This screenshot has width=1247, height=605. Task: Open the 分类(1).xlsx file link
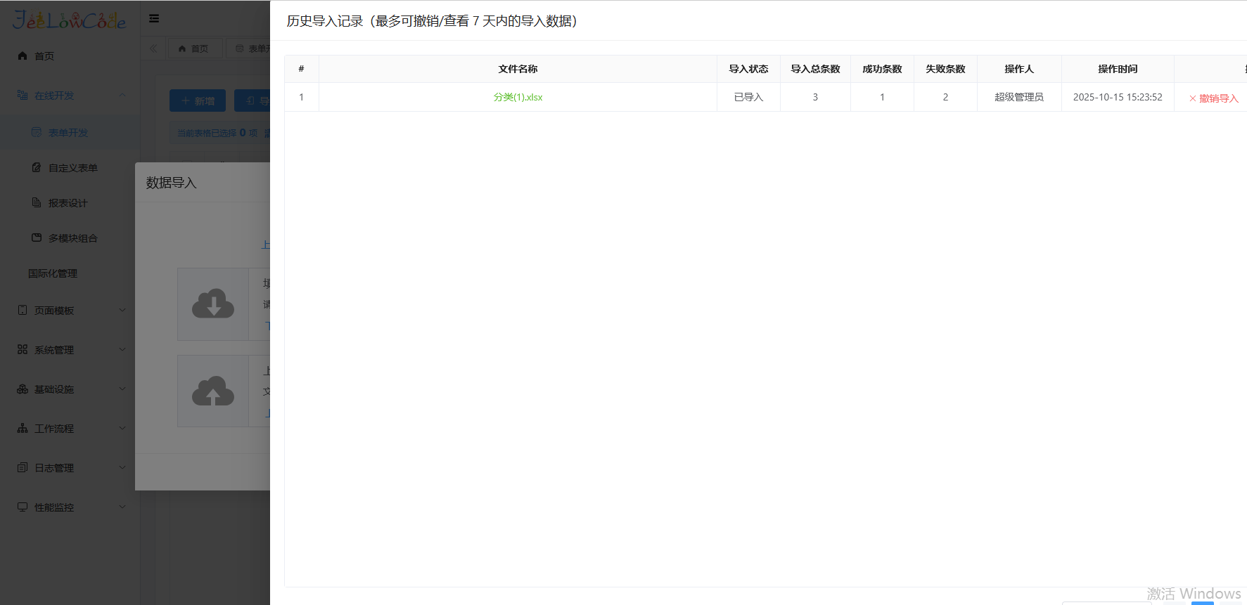518,97
